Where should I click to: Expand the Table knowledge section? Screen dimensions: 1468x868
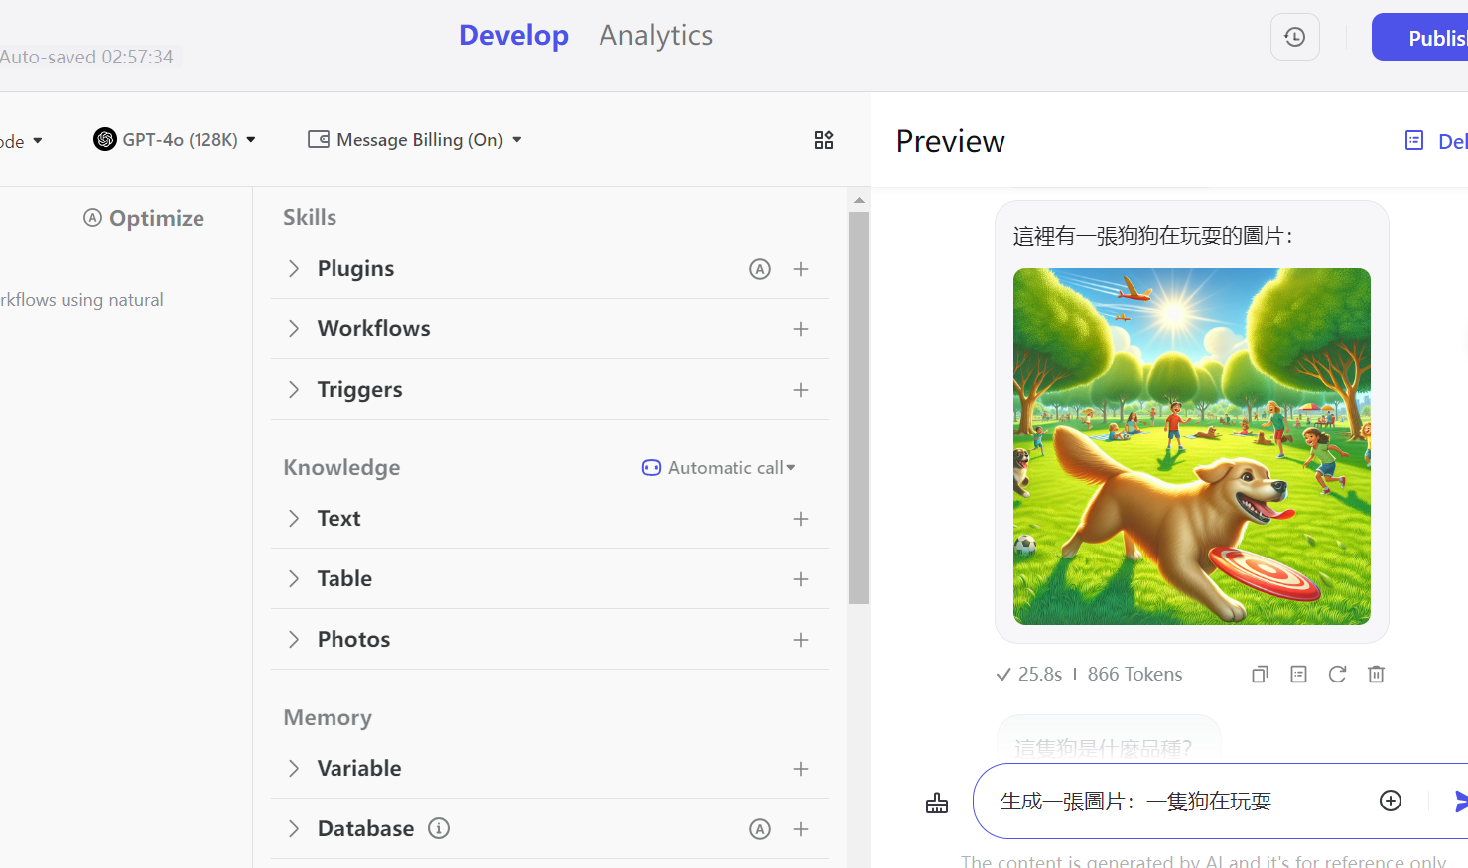(294, 578)
